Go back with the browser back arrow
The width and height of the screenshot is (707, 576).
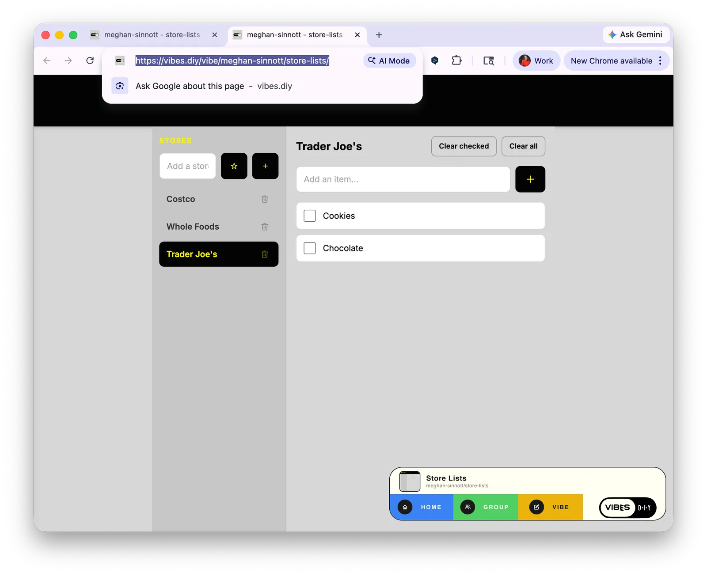coord(47,61)
